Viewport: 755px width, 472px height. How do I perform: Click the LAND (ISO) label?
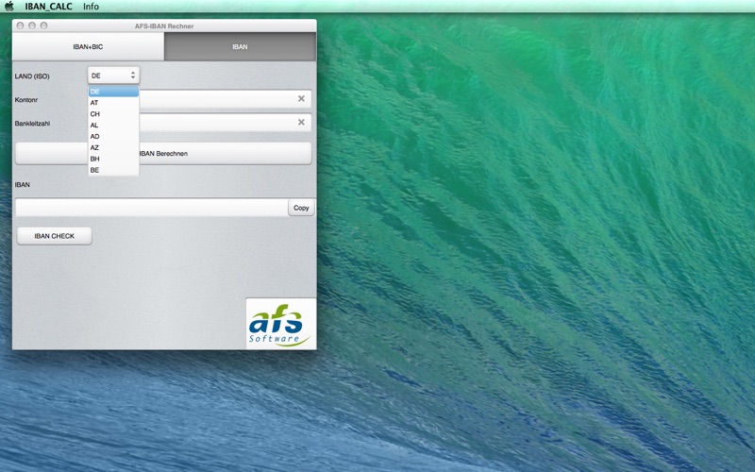[x=32, y=76]
